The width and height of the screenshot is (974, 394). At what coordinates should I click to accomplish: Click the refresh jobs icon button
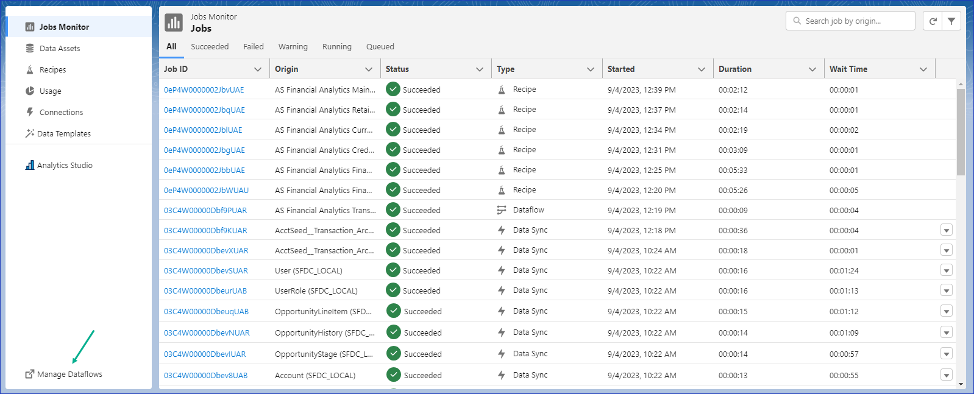coord(933,21)
